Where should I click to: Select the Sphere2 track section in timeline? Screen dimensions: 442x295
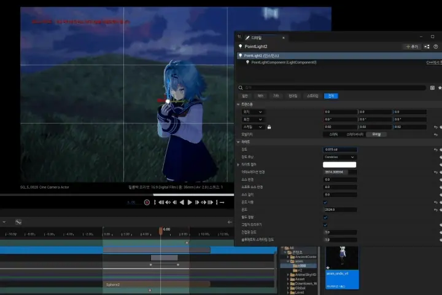(x=157, y=285)
